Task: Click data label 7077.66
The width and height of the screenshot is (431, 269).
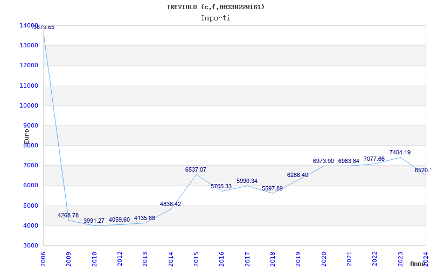Action: (374, 159)
